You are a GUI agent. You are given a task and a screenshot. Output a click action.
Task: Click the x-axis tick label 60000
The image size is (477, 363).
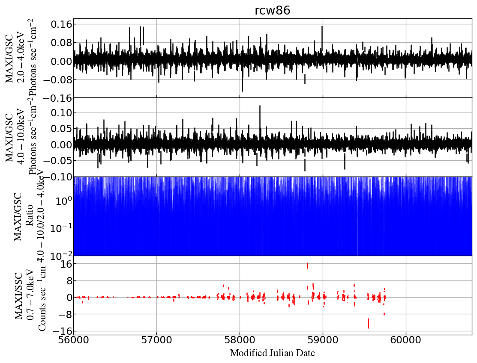tap(406, 339)
